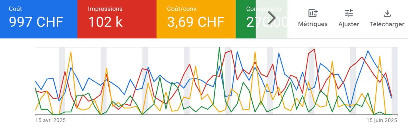Screen dimensions: 408x134
Task: Click the last gray weekend band
Action: pos(394,81)
